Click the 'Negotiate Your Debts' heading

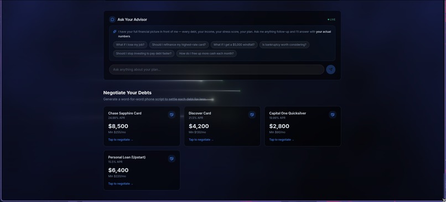click(x=127, y=93)
